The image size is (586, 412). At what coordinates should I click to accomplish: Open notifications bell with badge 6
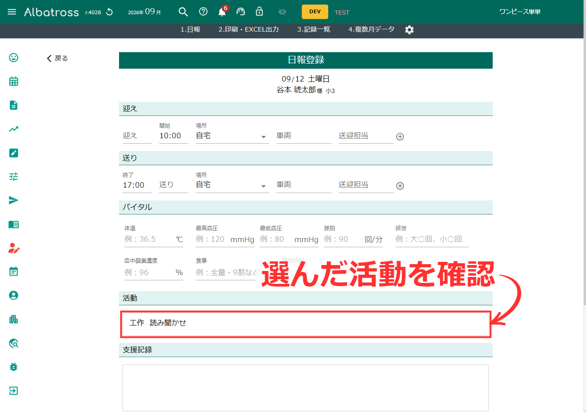(222, 12)
